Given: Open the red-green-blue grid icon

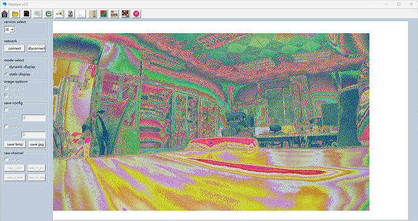Looking at the screenshot, I should point(104,14).
